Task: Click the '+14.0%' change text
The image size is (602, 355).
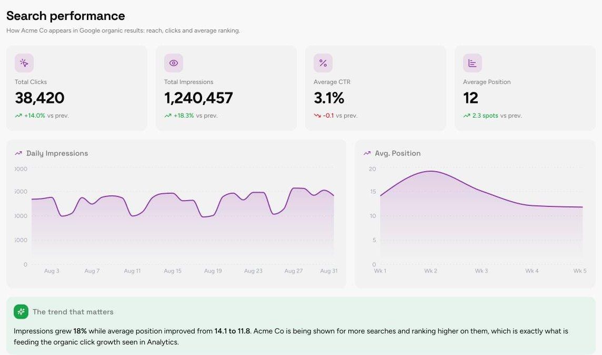Action: click(35, 116)
